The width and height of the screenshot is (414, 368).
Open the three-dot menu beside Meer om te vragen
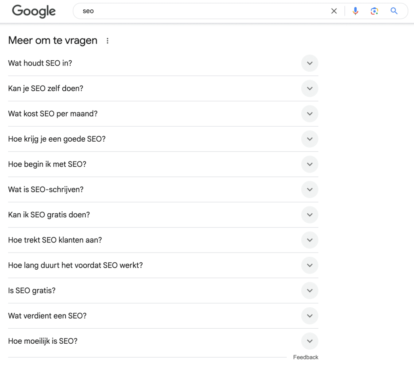108,40
